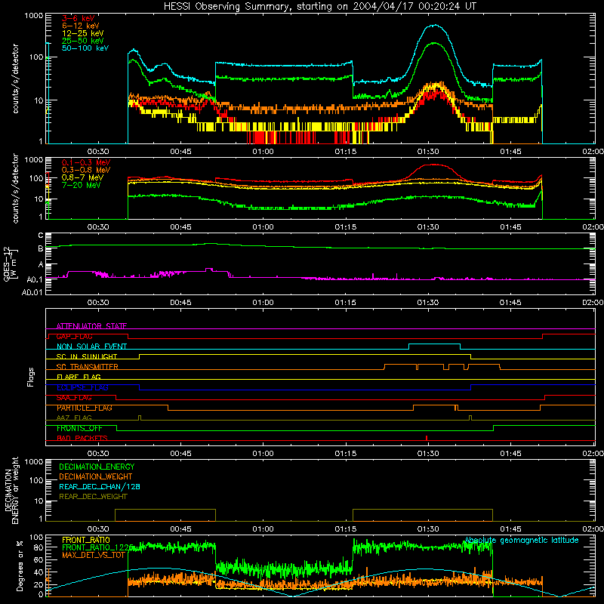Select the DECIMATION_WEIGHT legend label

point(96,476)
